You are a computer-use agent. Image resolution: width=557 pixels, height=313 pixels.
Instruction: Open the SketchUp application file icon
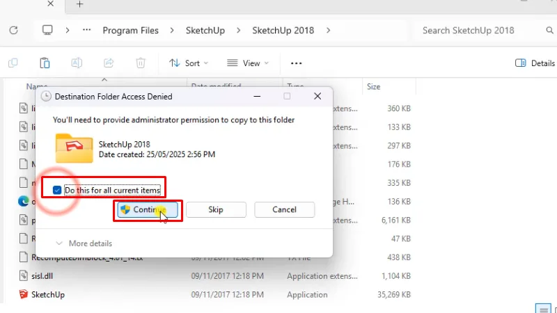point(24,294)
